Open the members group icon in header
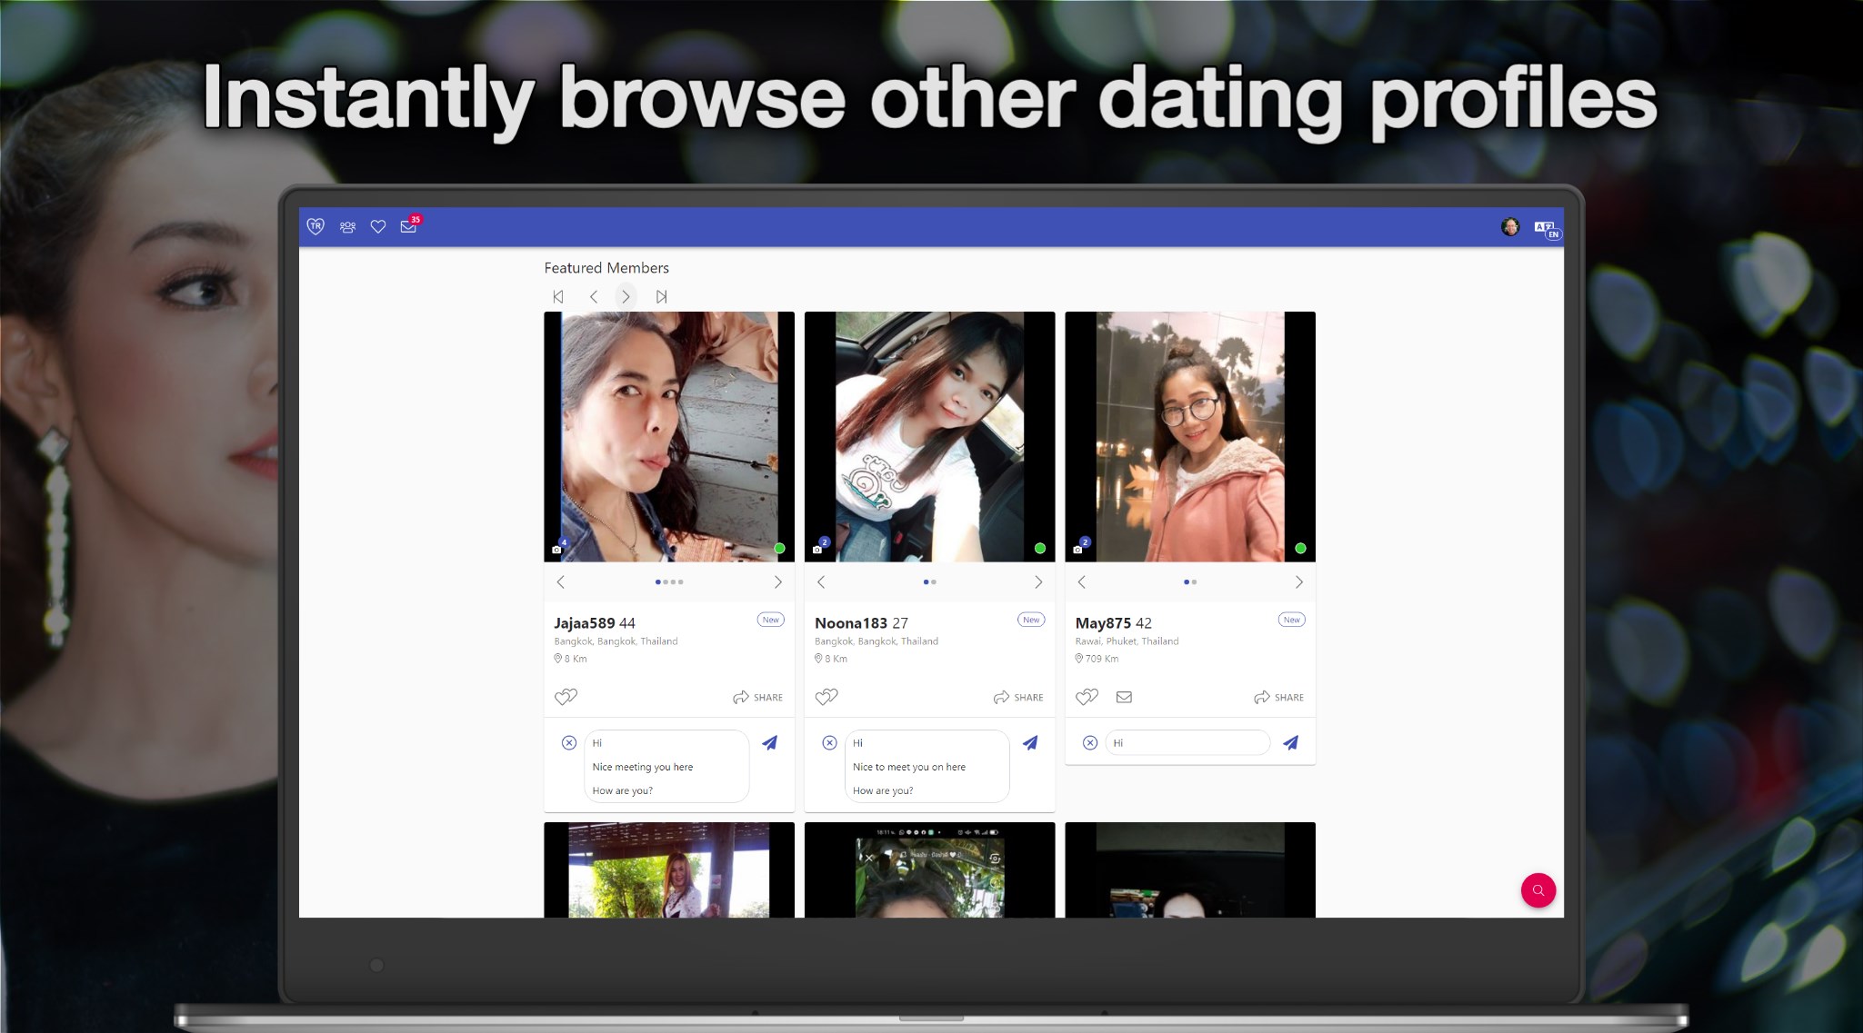 click(x=347, y=227)
